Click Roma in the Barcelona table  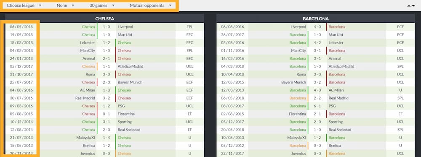coord(301,74)
